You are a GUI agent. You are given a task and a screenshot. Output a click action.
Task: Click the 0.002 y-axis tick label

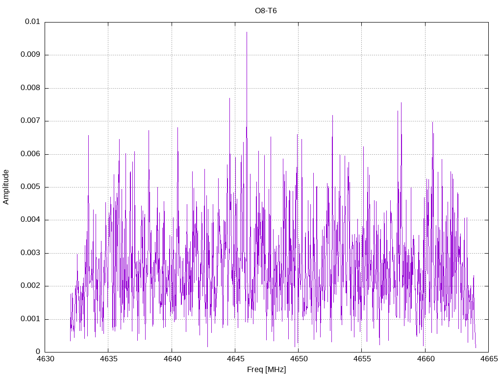[x=30, y=286]
